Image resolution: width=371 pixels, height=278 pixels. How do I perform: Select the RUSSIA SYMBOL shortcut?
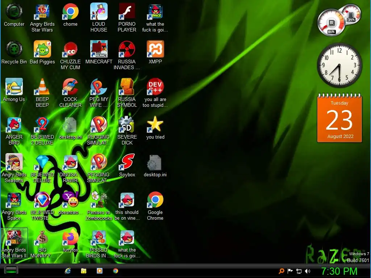(x=127, y=93)
